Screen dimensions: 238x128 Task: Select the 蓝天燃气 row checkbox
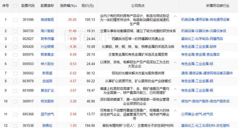15,115
